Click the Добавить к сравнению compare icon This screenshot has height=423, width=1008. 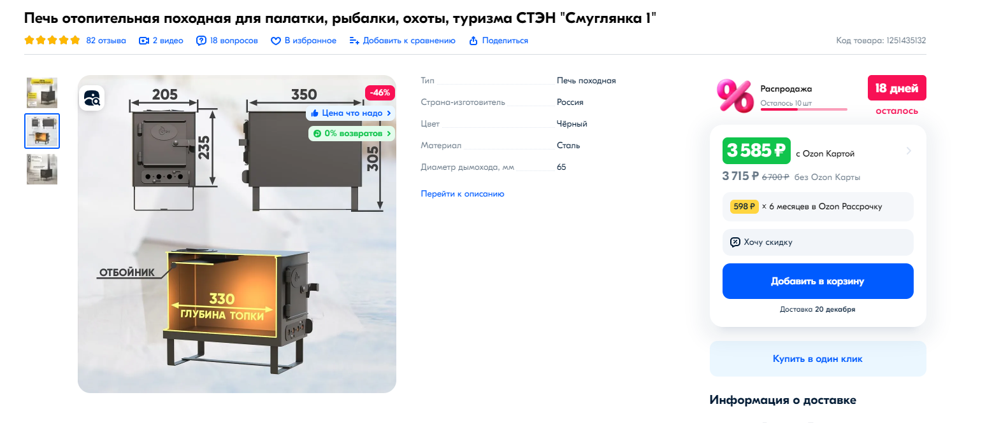coord(354,41)
